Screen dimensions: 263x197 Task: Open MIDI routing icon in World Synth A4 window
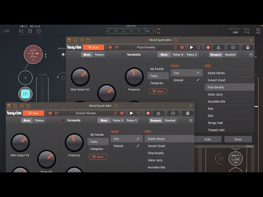tap(75, 40)
